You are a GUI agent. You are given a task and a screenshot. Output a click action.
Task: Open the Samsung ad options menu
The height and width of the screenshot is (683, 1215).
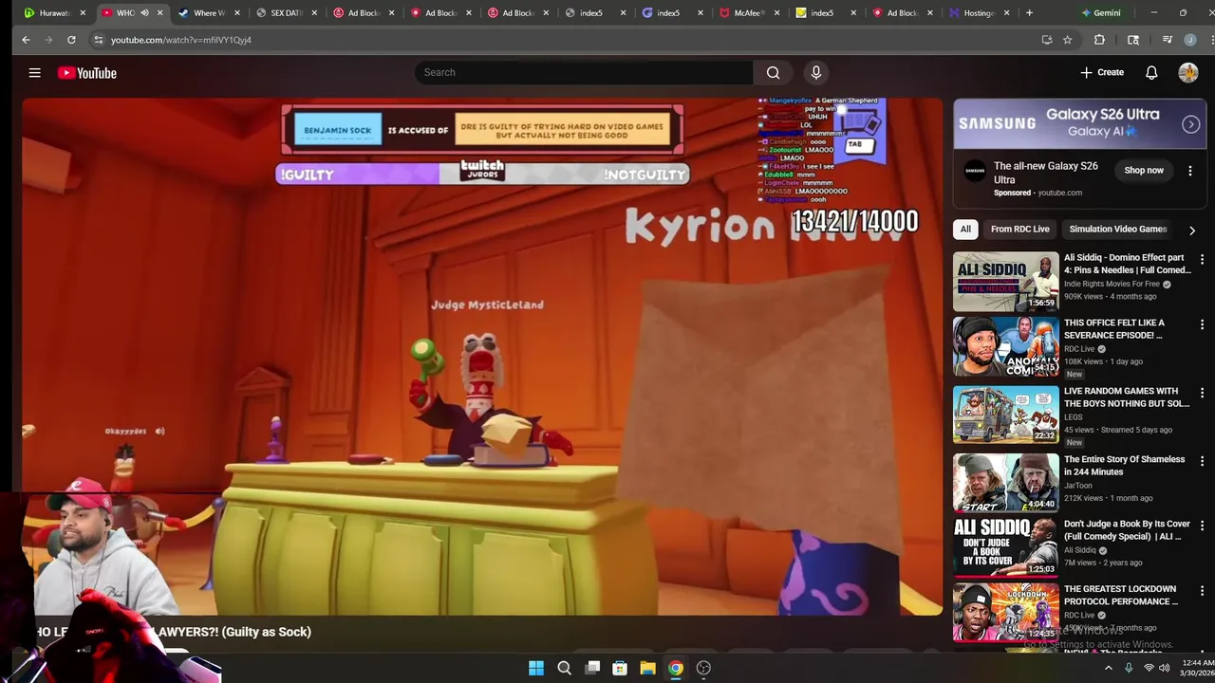point(1190,171)
